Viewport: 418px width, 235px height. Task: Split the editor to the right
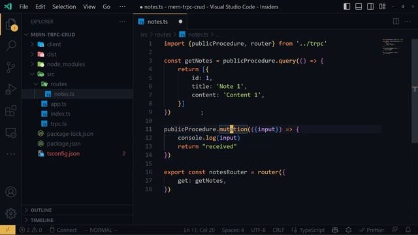[x=396, y=22]
